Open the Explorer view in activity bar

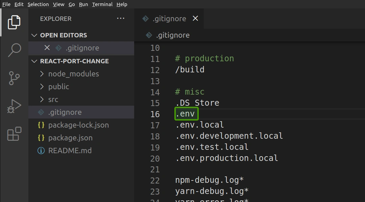point(14,23)
